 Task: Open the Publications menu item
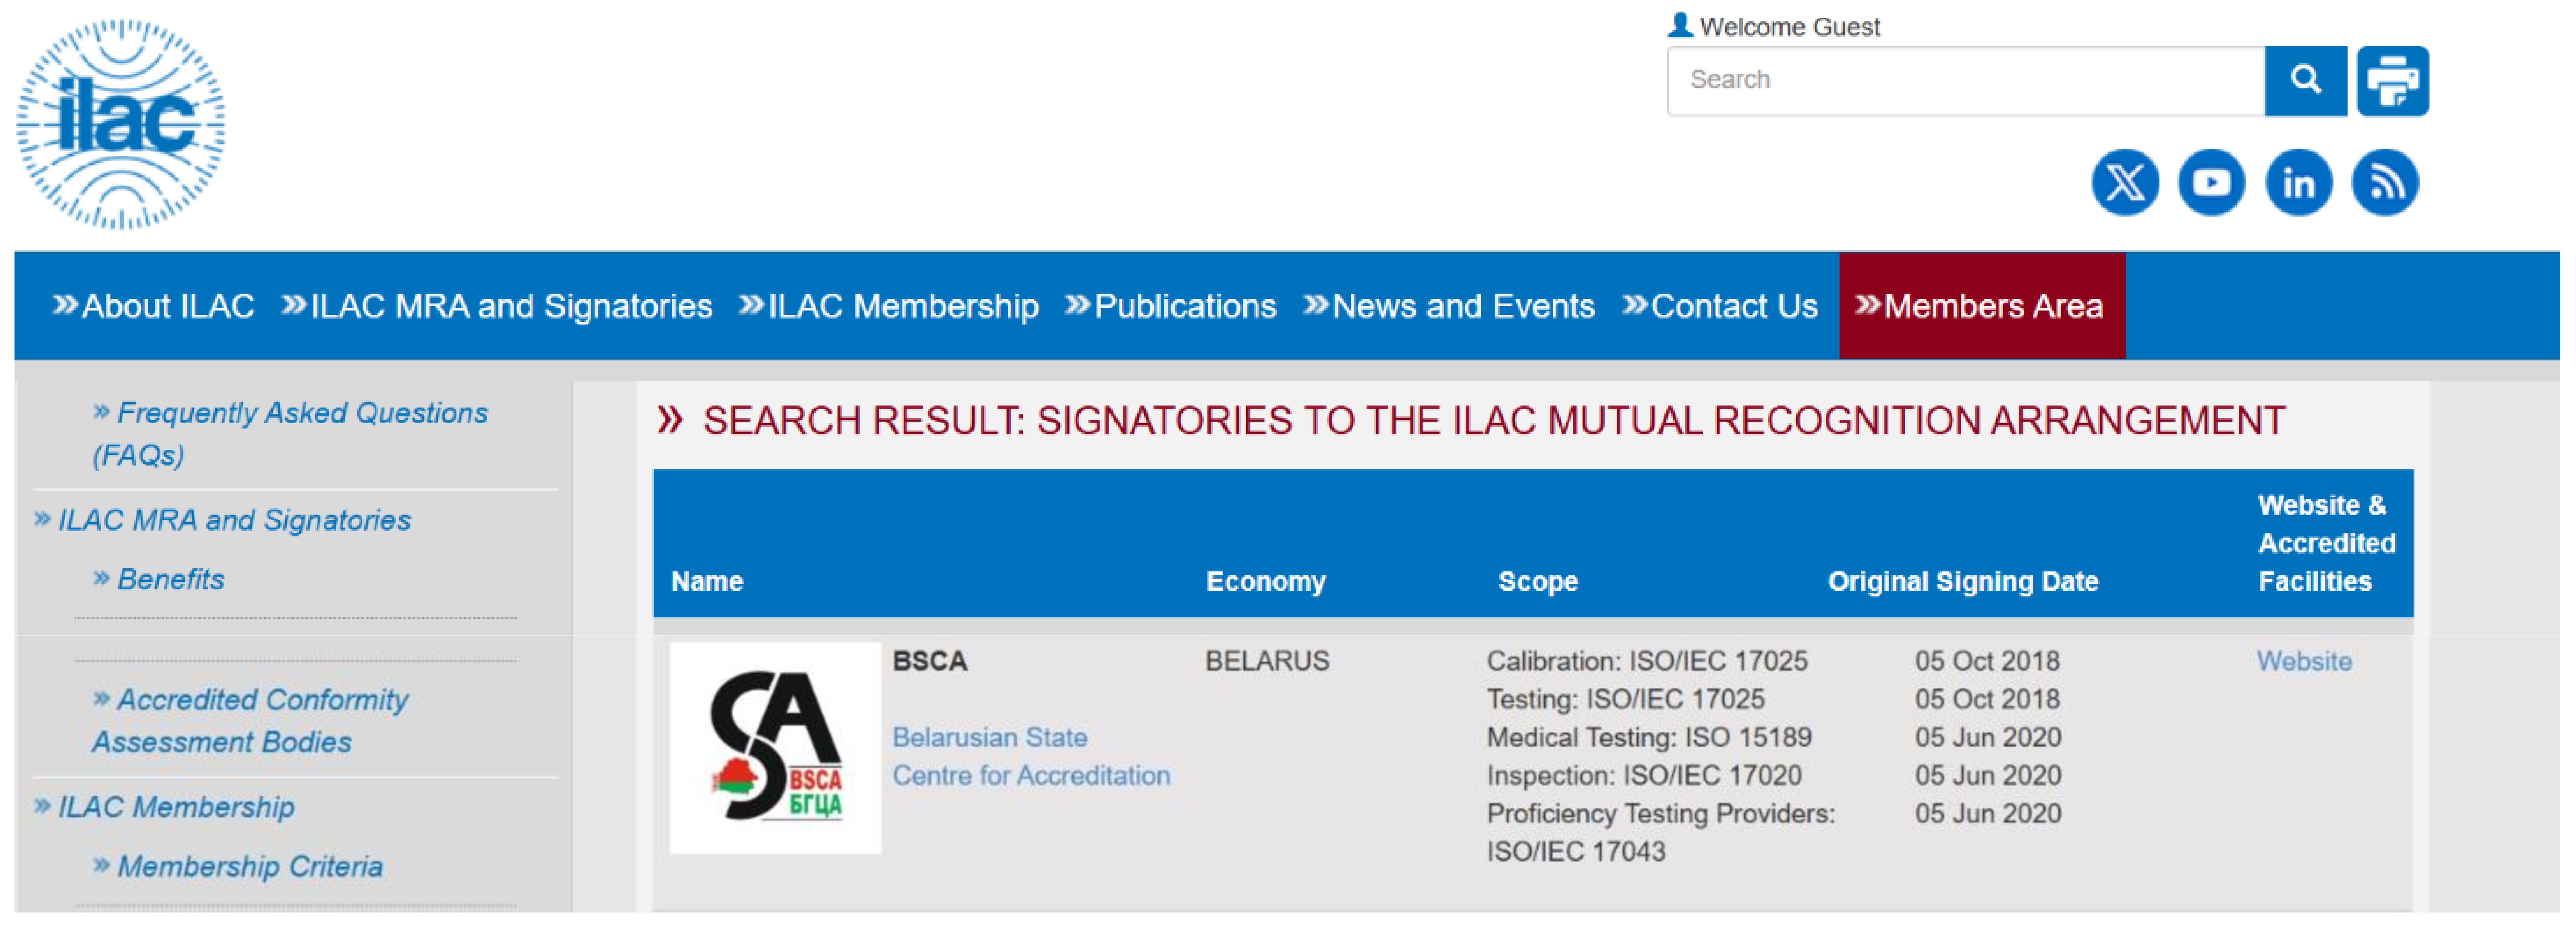click(1171, 306)
